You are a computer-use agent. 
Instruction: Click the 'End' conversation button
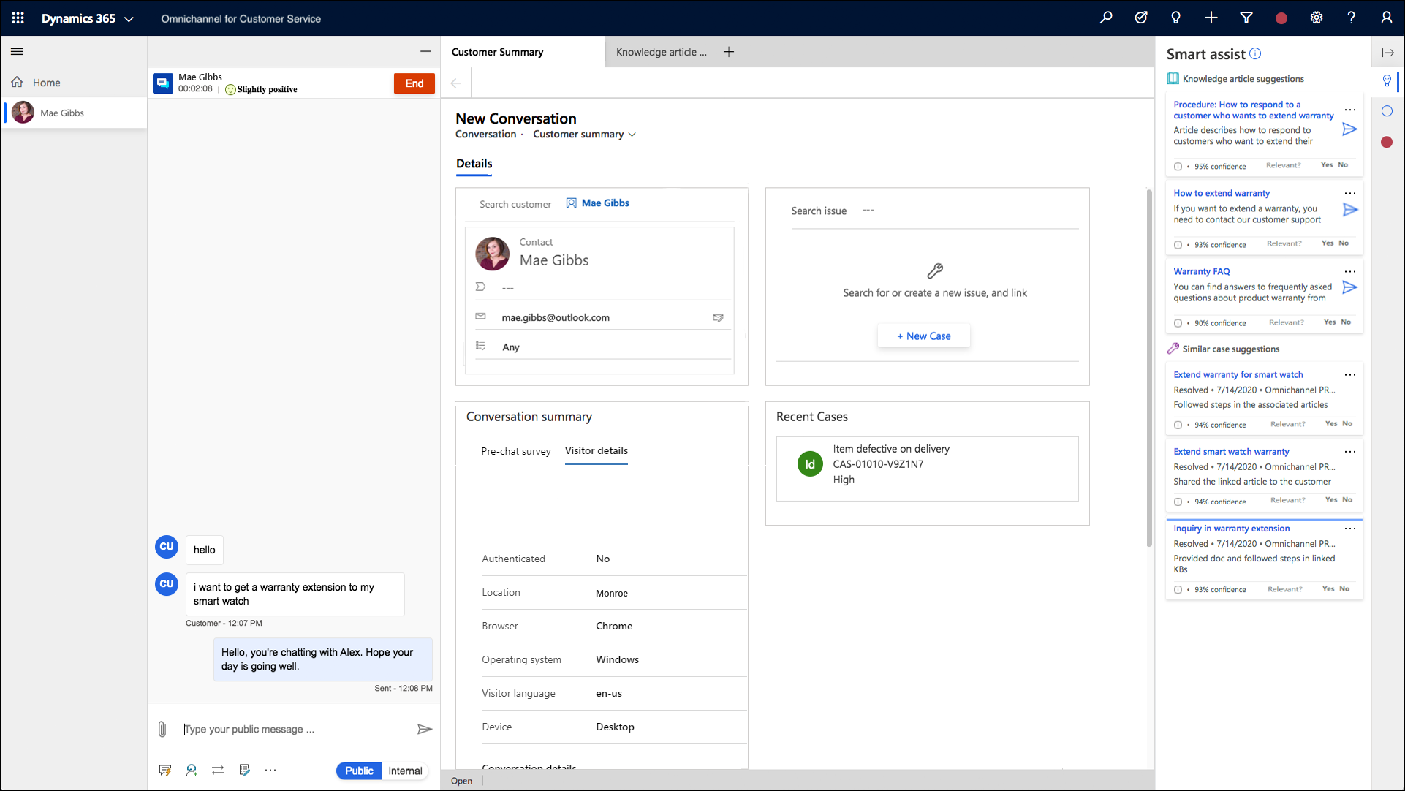(x=413, y=82)
